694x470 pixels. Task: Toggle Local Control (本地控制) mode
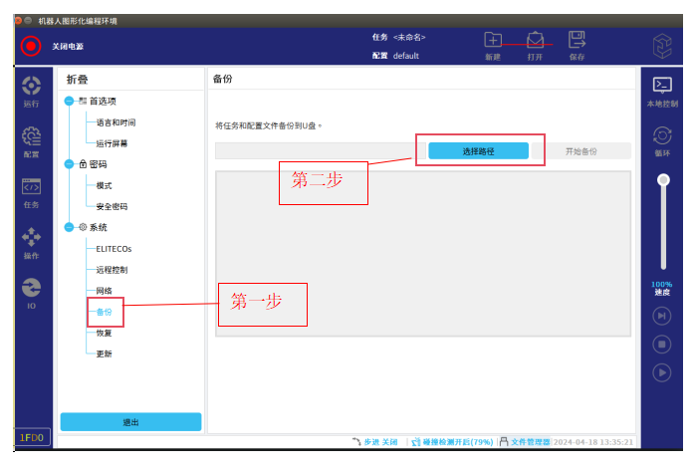(662, 91)
